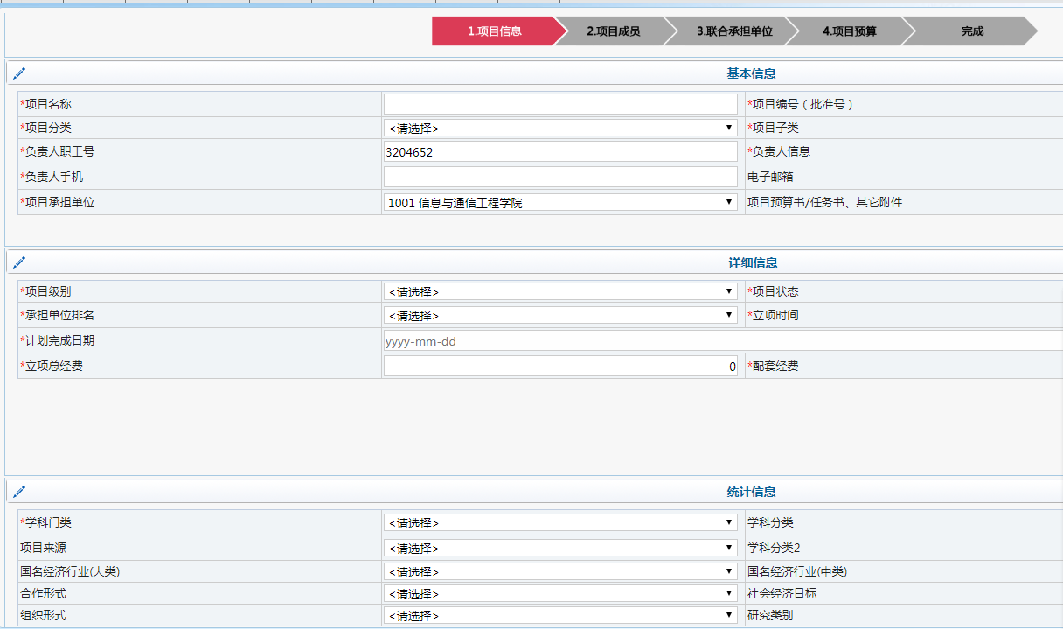The width and height of the screenshot is (1063, 629).
Task: Click the 立项总经费 amount field
Action: [559, 366]
